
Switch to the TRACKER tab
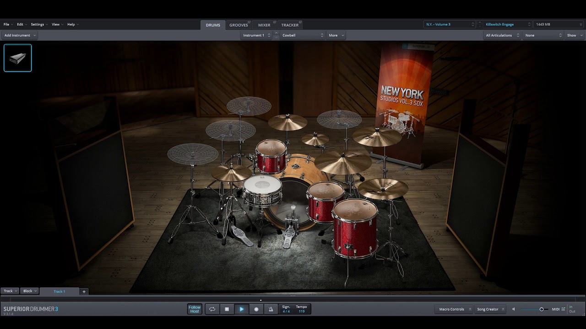(290, 25)
